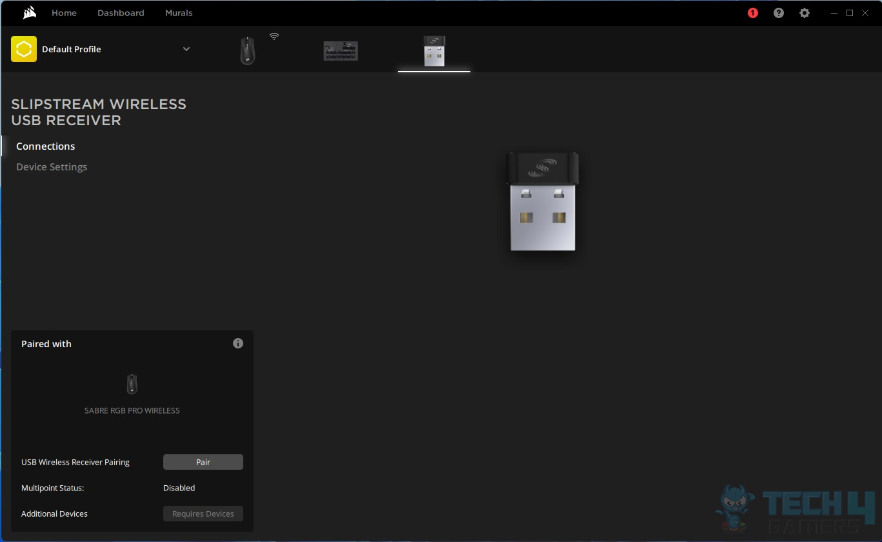Screen dimensions: 882x542
Task: Click the Paired with heading
Action: point(46,344)
